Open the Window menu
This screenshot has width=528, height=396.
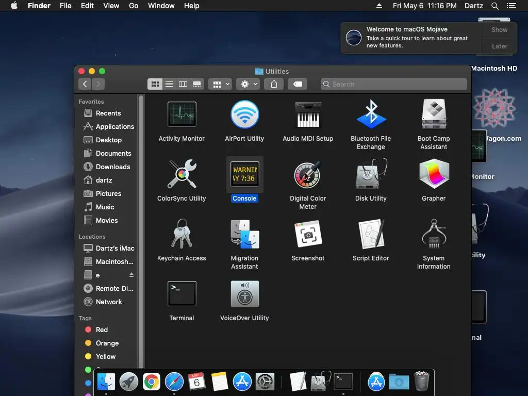click(161, 6)
